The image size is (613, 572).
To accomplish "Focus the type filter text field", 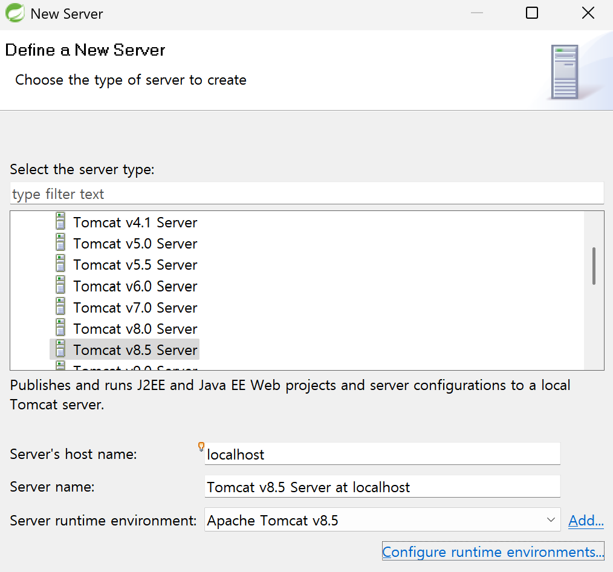I will point(307,193).
